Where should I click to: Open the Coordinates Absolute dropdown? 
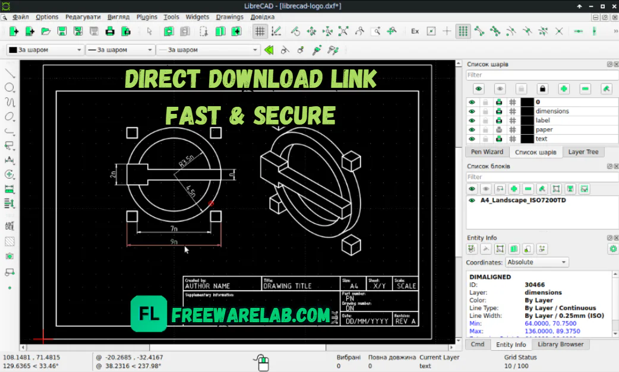537,262
